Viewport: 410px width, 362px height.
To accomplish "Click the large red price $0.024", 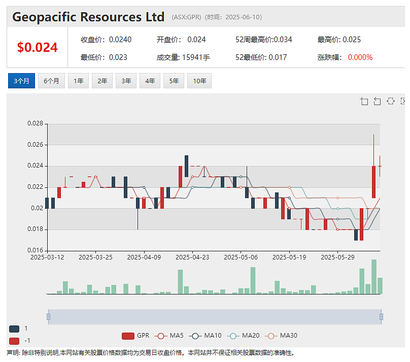I will pyautogui.click(x=37, y=47).
